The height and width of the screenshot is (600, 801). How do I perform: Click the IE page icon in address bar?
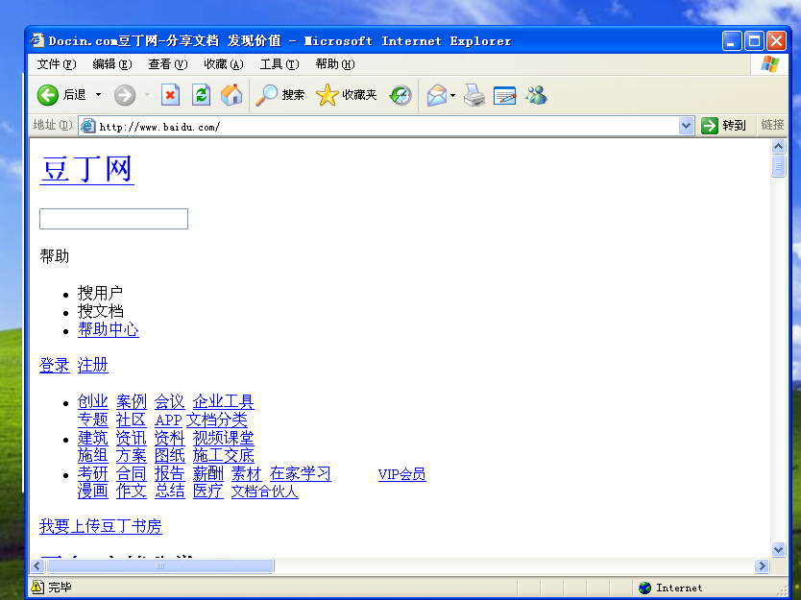click(87, 126)
